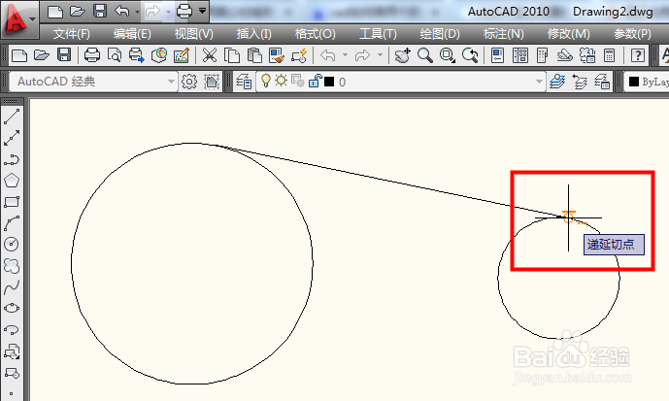Click the Workspace Settings gear icon

pyautogui.click(x=189, y=81)
